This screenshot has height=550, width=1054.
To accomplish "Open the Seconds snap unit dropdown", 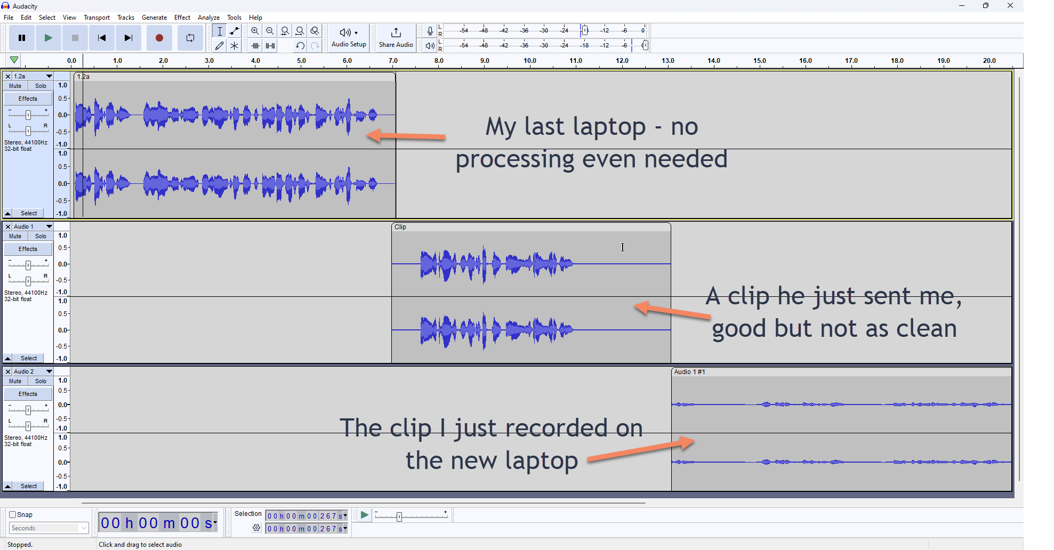I will click(x=49, y=528).
